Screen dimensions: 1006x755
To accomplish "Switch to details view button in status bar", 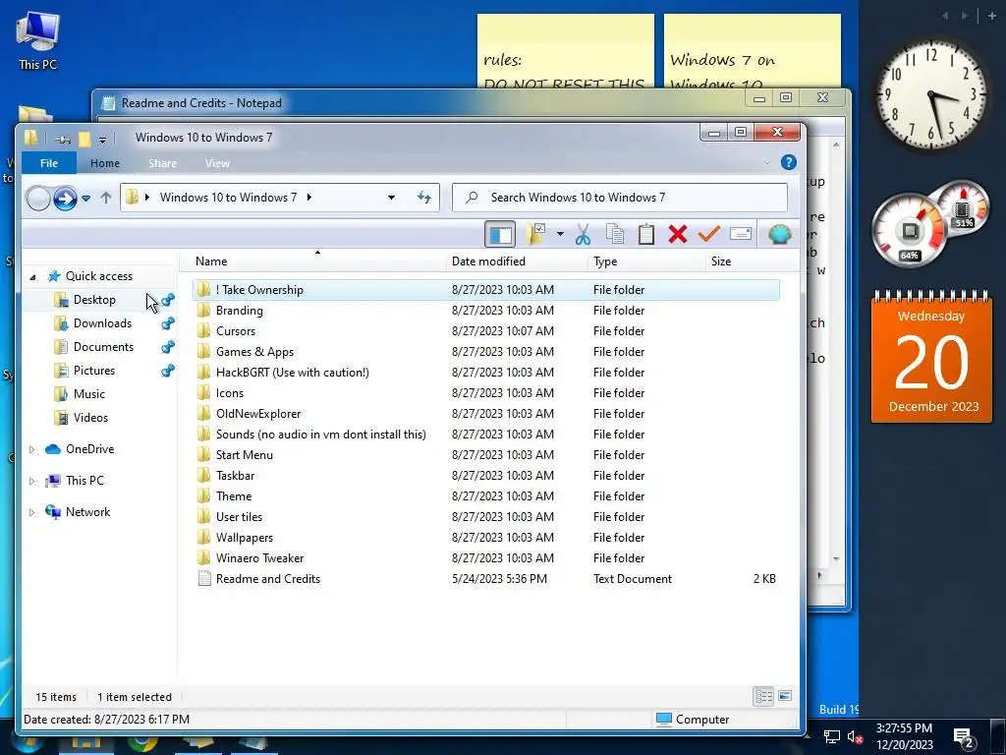I will click(763, 697).
